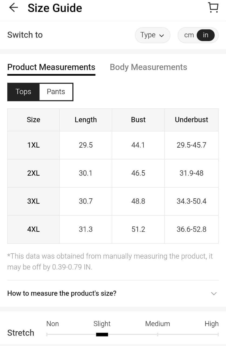Image resolution: width=226 pixels, height=346 pixels.
Task: Open the Type dropdown
Action: click(152, 35)
